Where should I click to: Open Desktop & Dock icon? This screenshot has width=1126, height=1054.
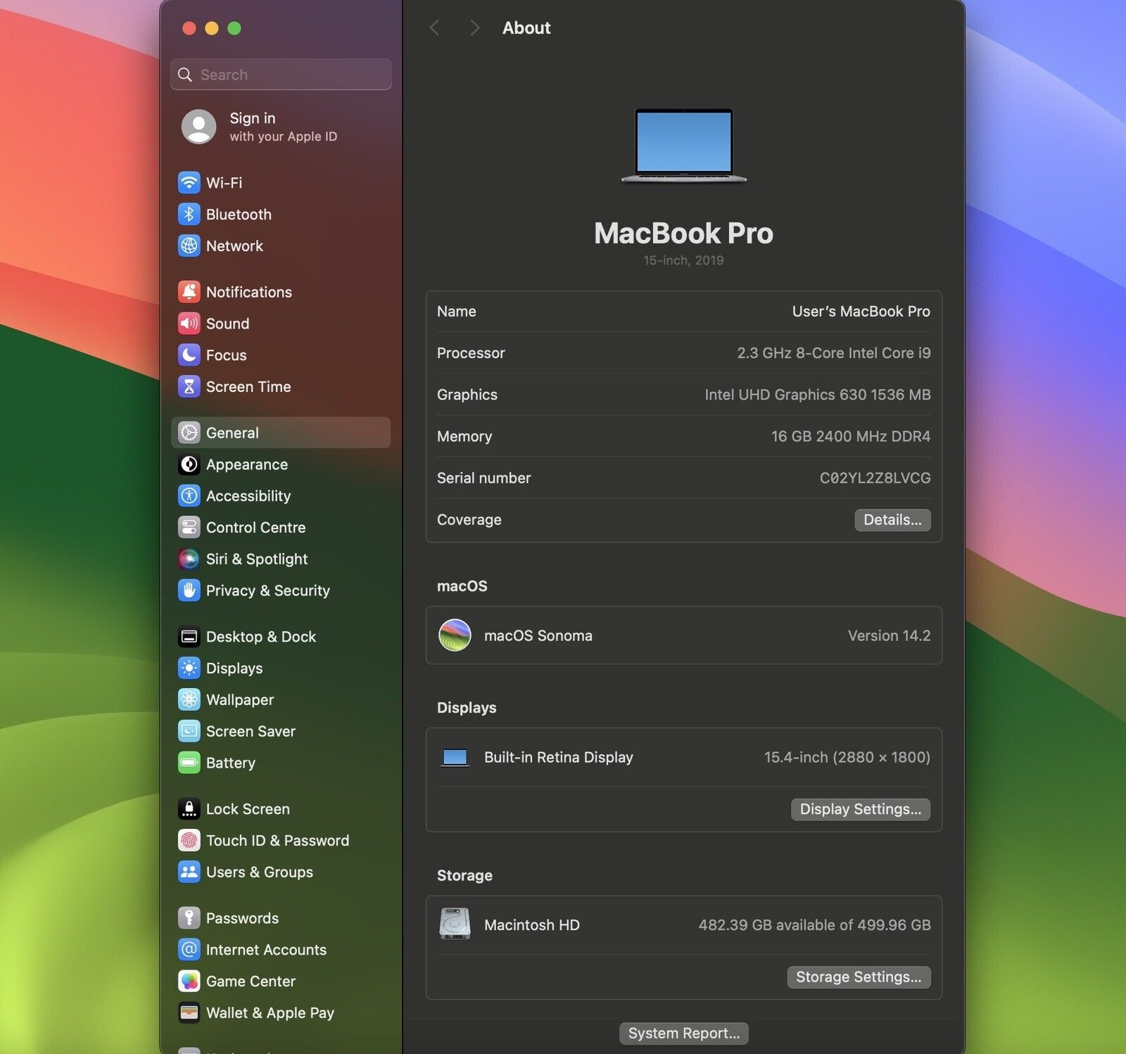pos(189,637)
